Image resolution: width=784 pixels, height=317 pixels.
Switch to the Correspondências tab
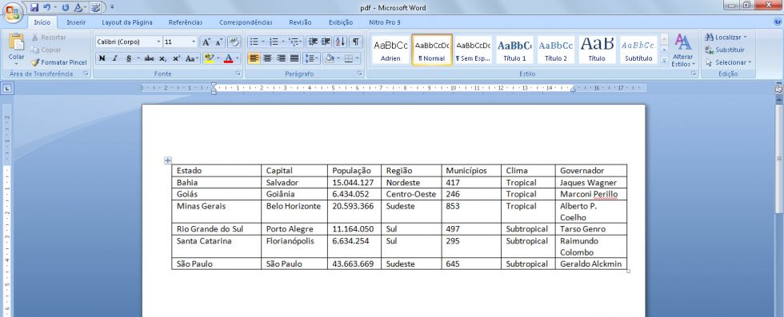[246, 22]
